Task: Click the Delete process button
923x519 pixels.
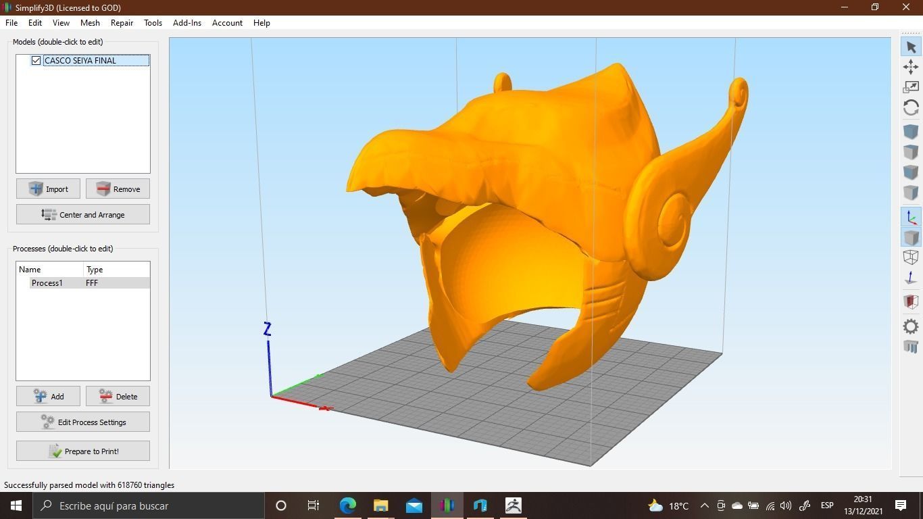Action: (x=118, y=397)
